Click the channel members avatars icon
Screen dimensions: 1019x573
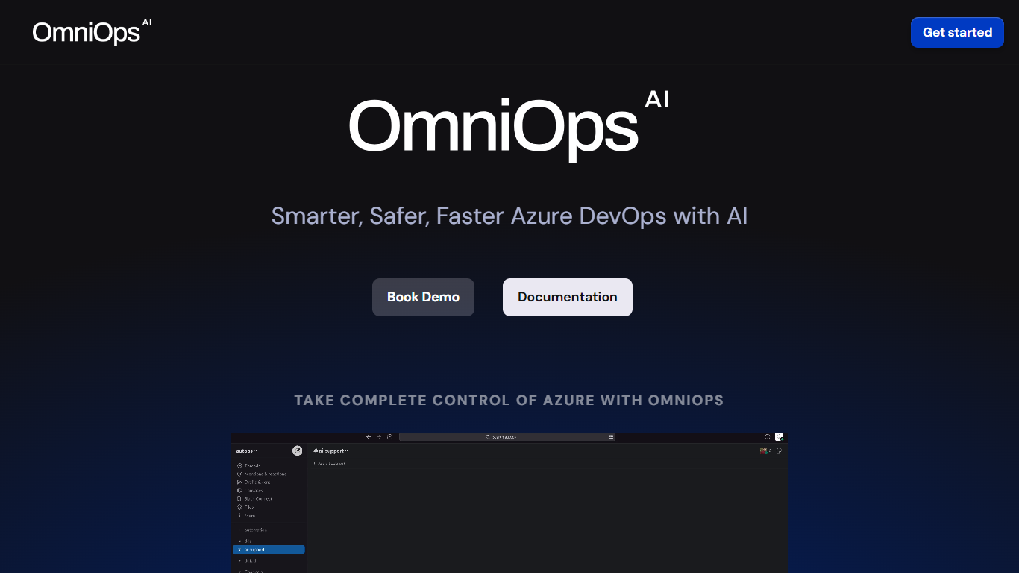pyautogui.click(x=765, y=451)
